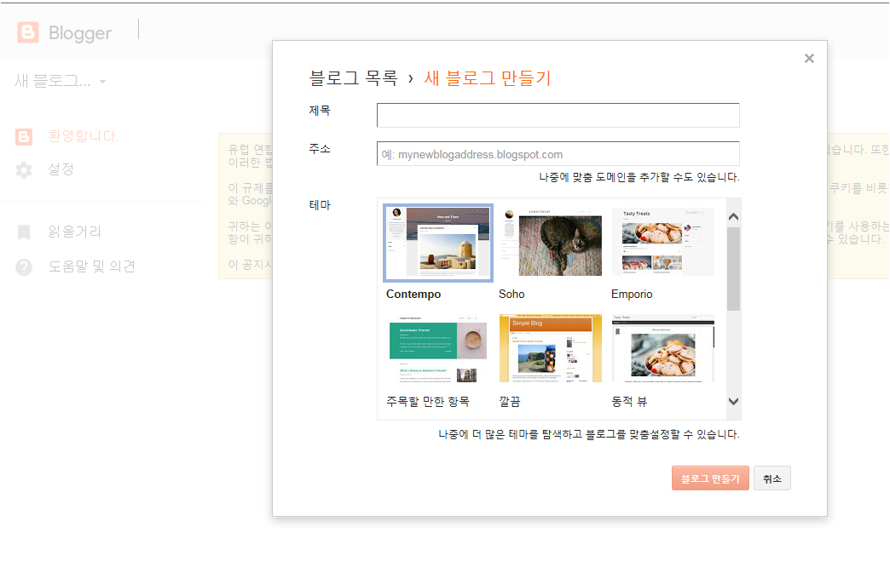Click the 새 블로그 만들기 heading
This screenshot has width=890, height=561.
coord(488,77)
